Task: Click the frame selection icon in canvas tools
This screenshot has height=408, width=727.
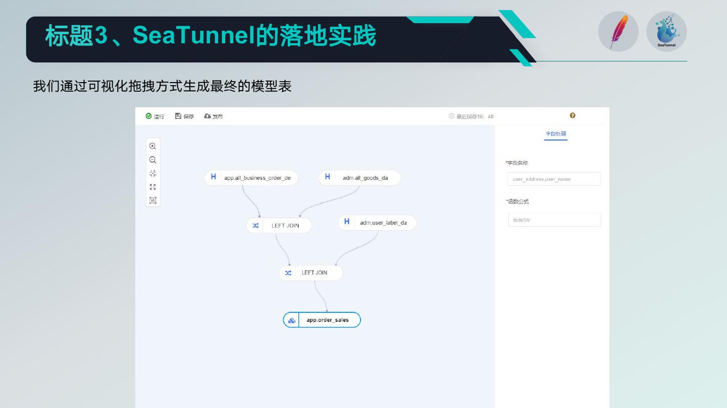Action: (x=152, y=200)
